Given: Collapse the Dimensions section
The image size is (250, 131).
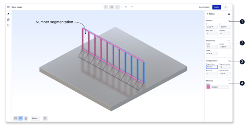Looking at the screenshot, I should click(229, 41).
